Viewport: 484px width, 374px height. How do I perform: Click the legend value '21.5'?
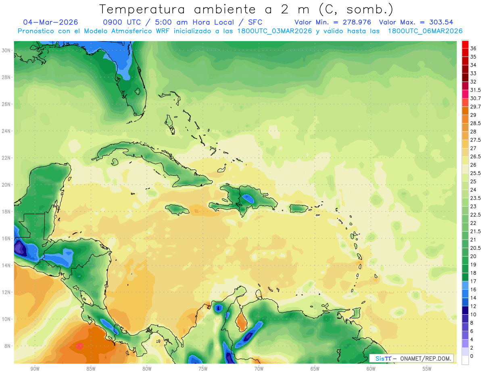click(476, 231)
